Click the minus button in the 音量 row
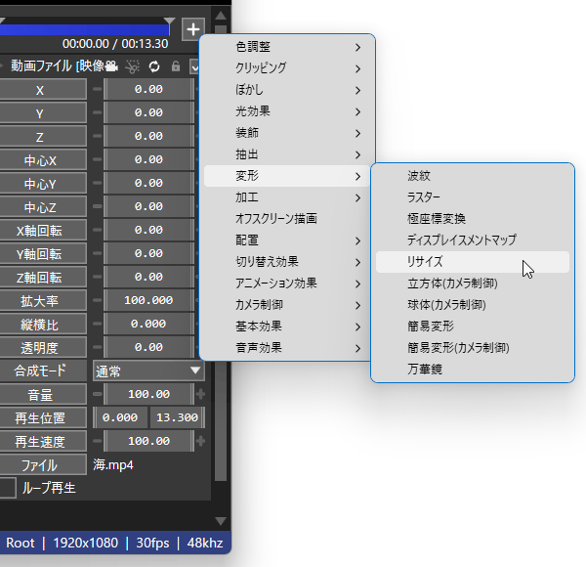Screen dimensions: 586x567 [x=97, y=394]
